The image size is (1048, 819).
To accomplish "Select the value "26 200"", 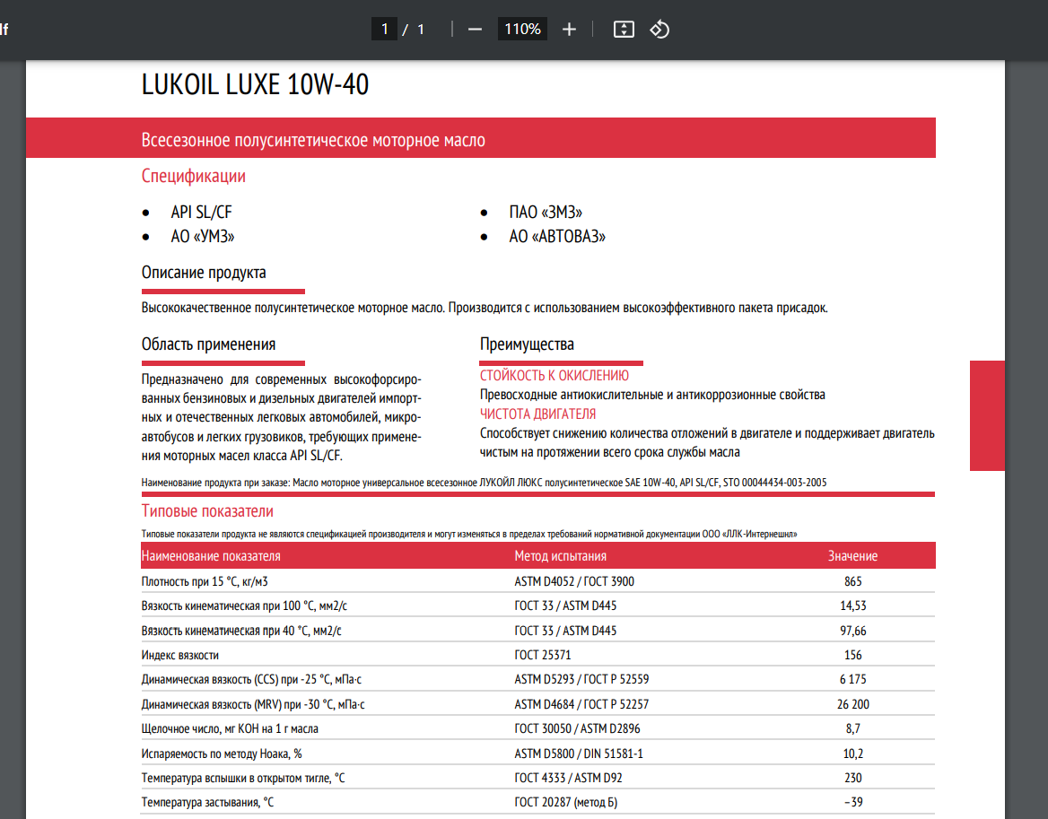I will (x=852, y=705).
